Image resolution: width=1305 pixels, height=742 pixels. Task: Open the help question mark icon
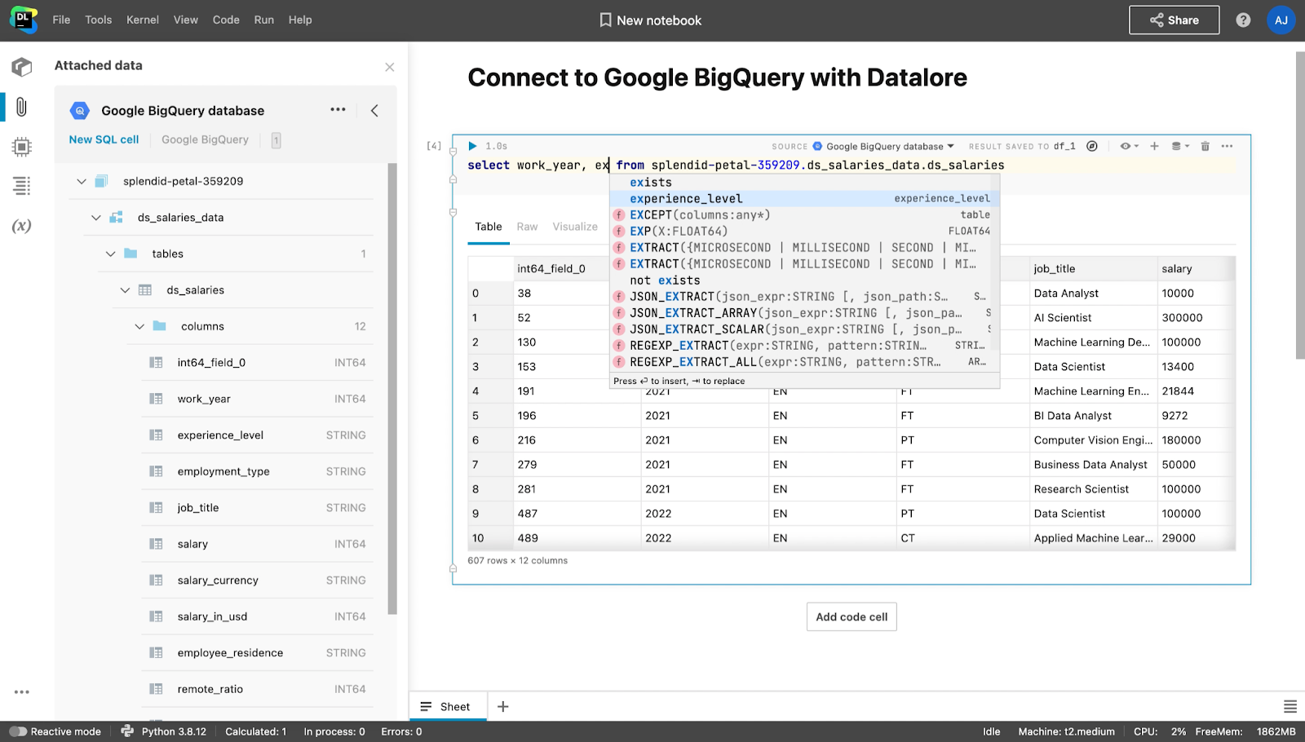(1243, 20)
